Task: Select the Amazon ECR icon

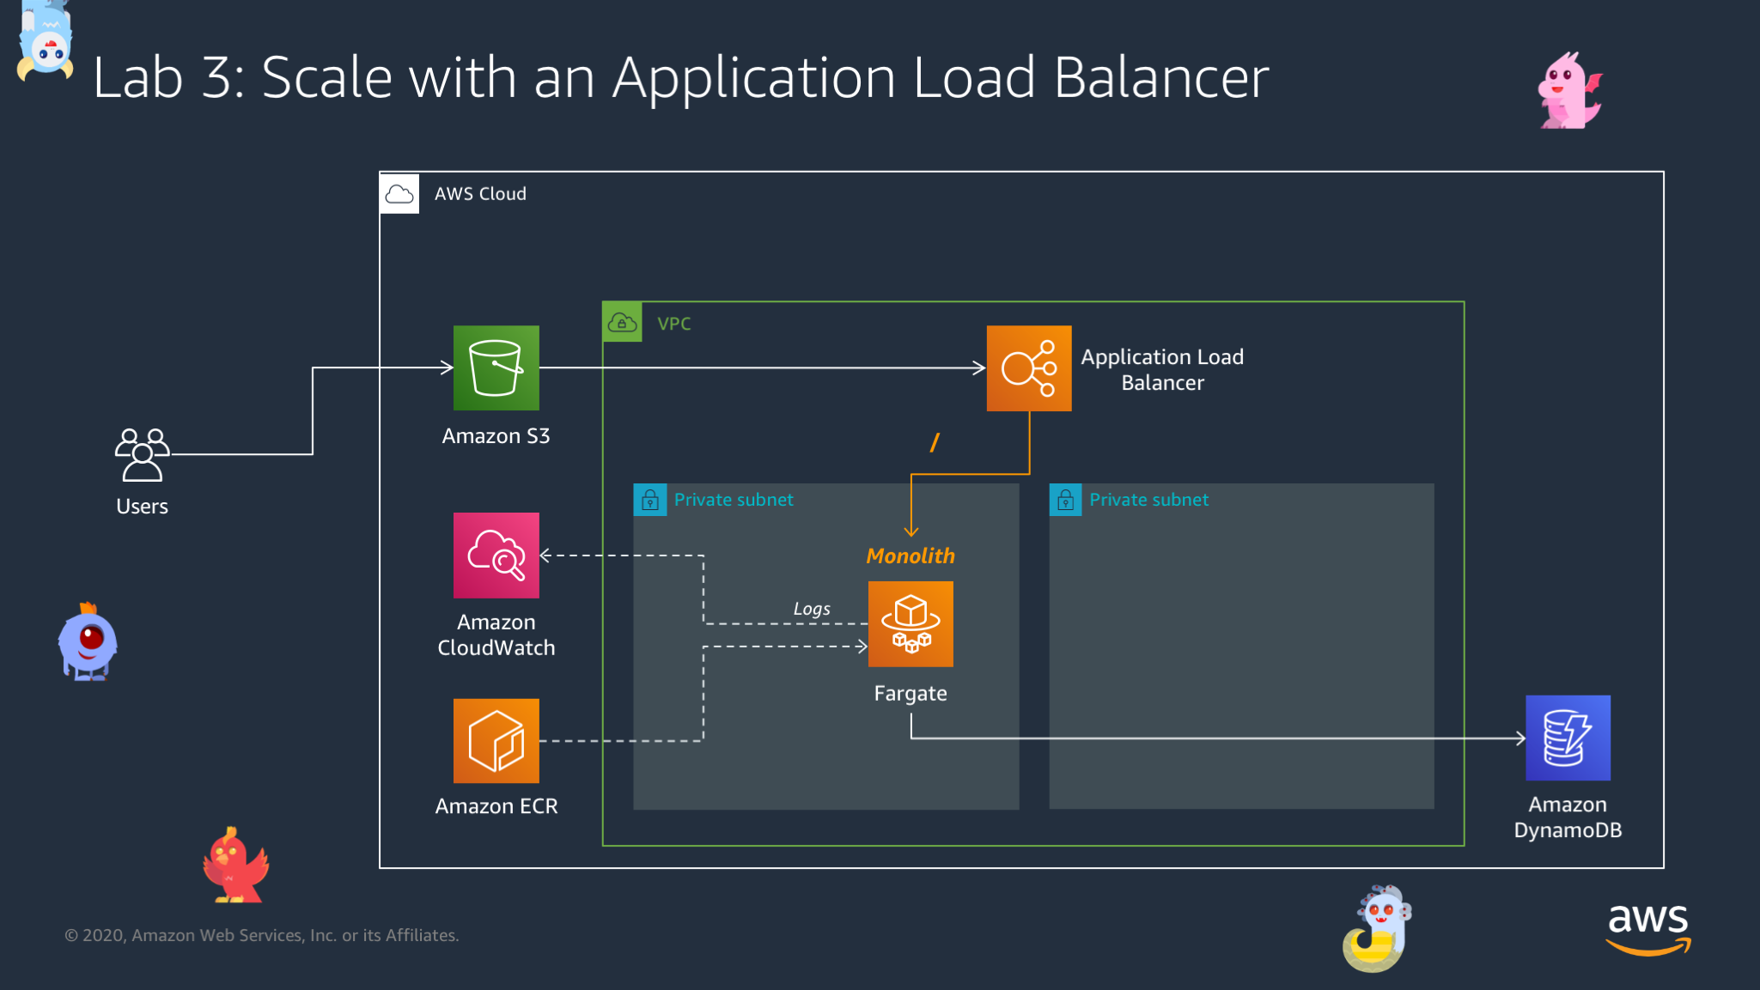Action: [496, 740]
